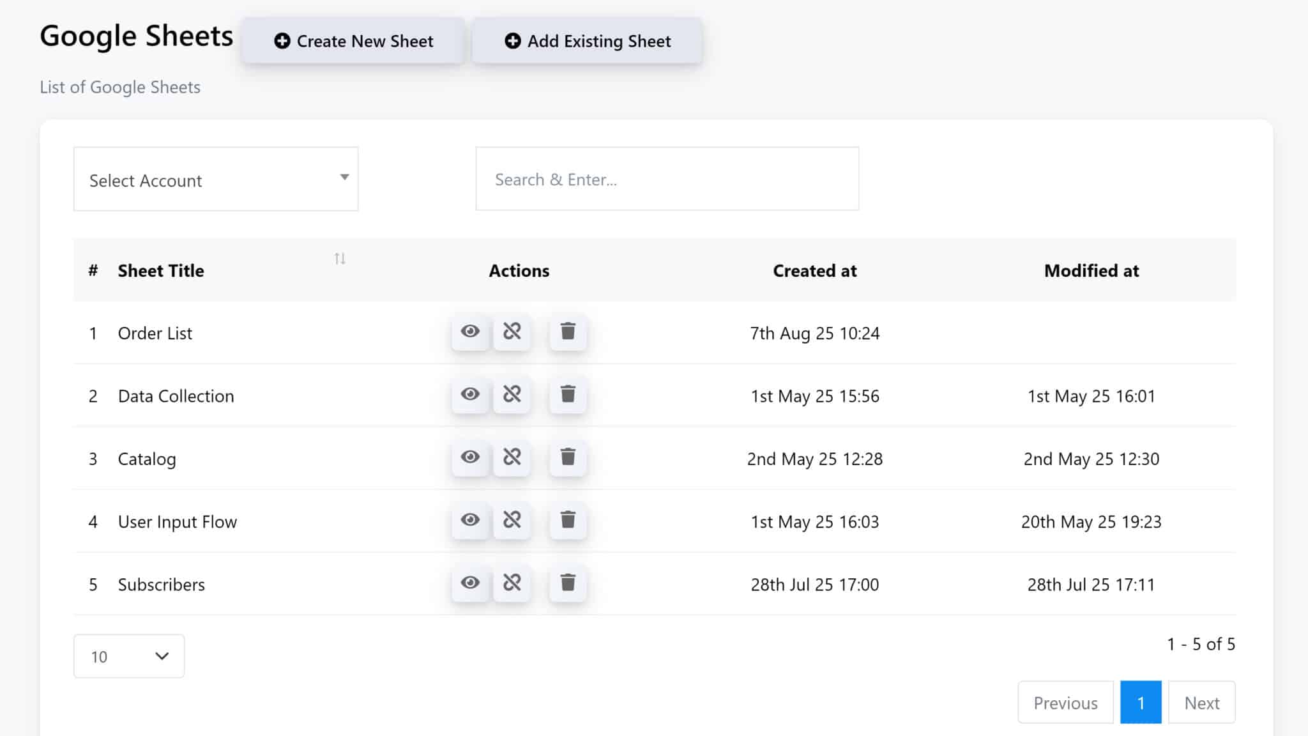
Task: Click the Next page button
Action: tap(1201, 702)
